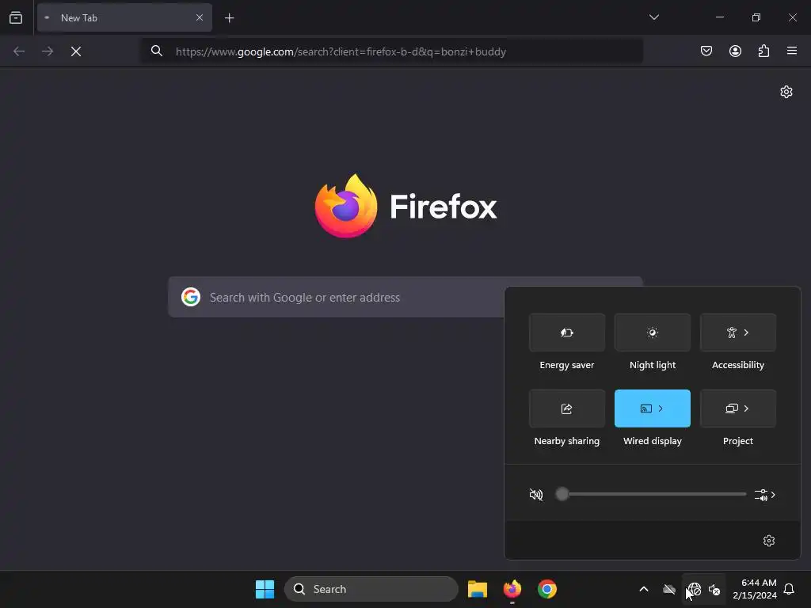Click the Google logo in search box
Viewport: 811px width, 608px height.
point(191,297)
